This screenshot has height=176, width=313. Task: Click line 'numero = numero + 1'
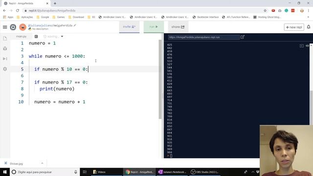(60, 102)
